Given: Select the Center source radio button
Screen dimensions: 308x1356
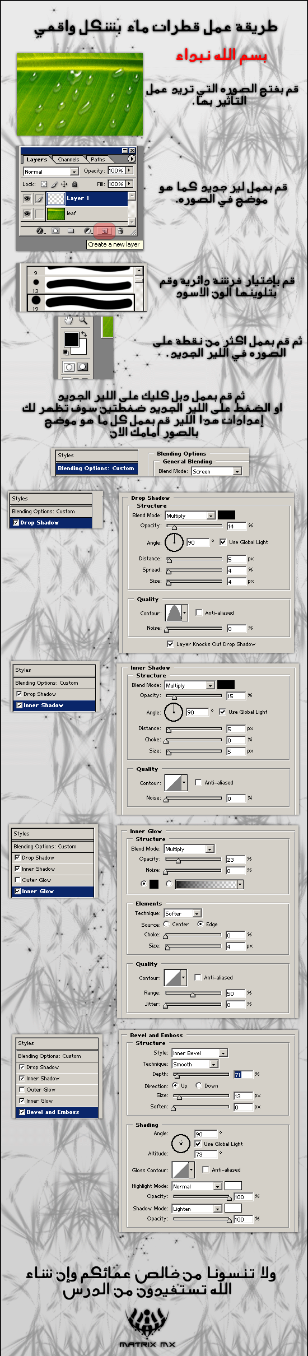Looking at the screenshot, I should [x=166, y=924].
